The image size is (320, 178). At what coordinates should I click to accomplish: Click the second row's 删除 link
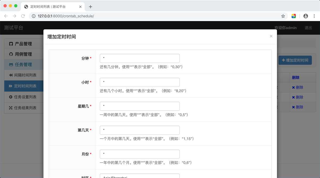297,97
